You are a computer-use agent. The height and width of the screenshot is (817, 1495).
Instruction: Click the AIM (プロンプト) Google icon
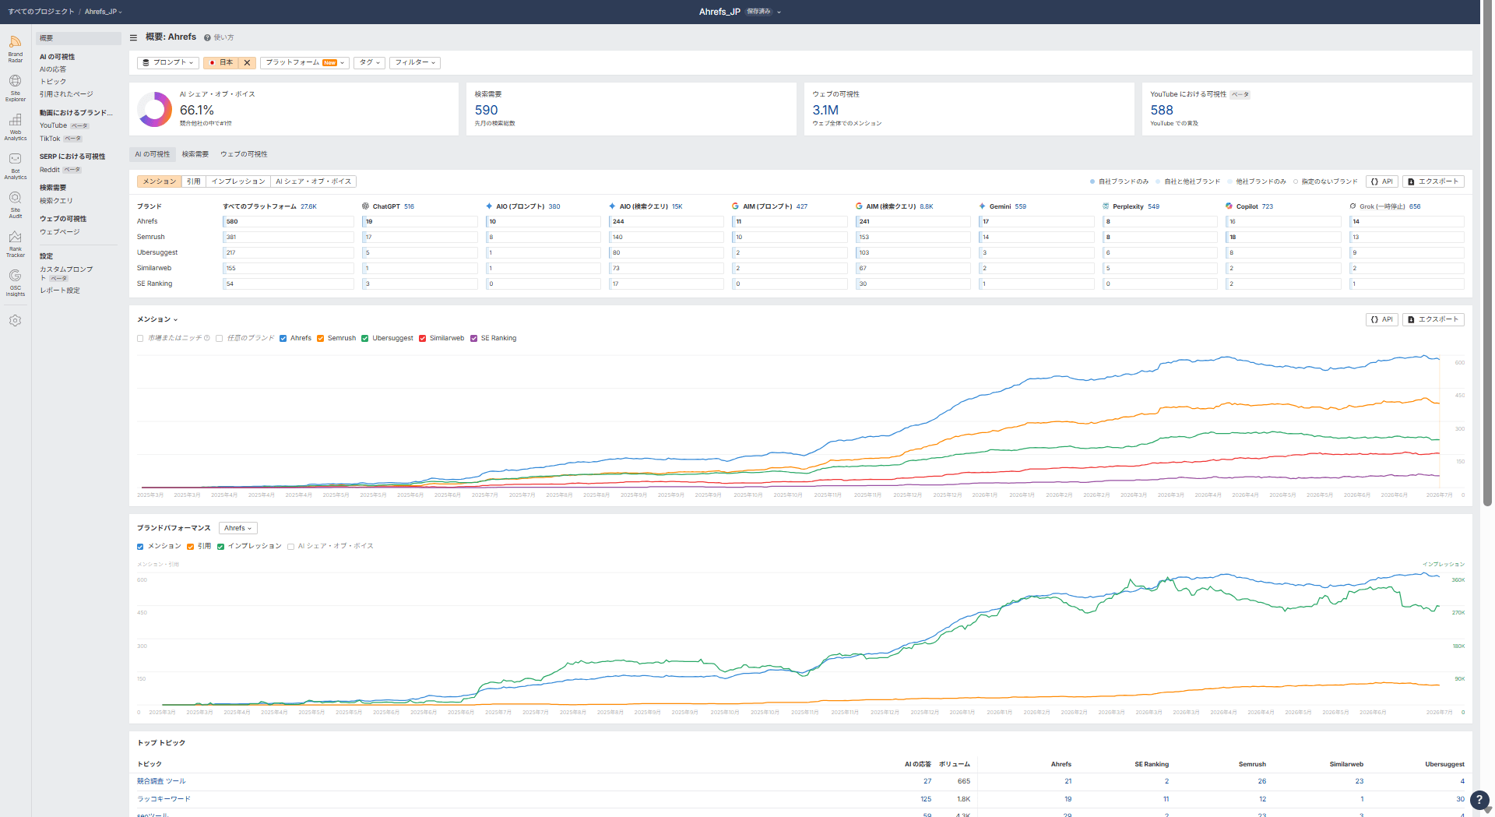[x=736, y=206]
